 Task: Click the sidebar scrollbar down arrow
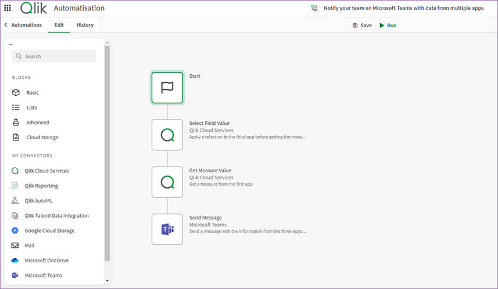tap(107, 280)
